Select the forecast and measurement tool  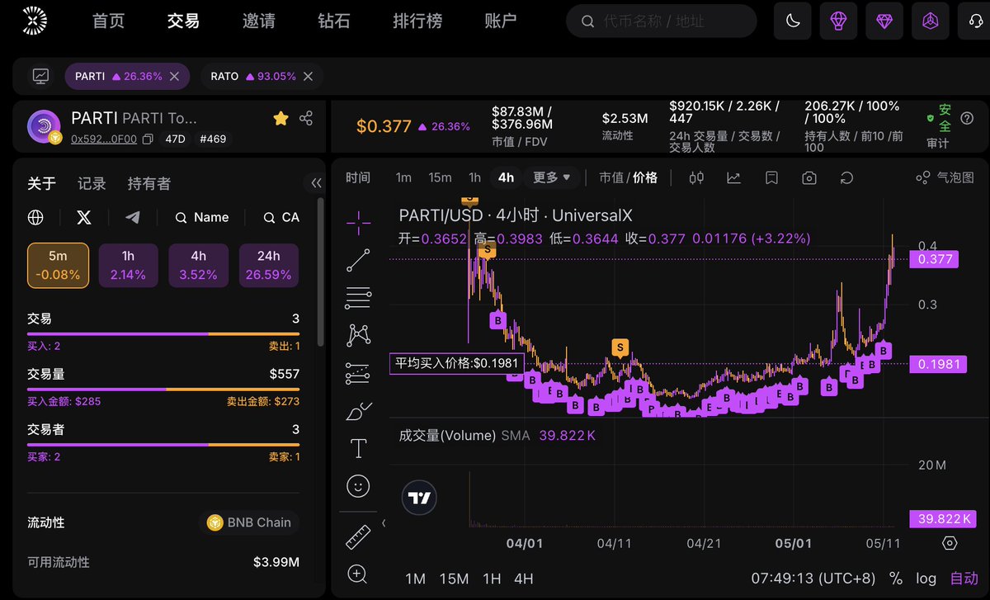(x=358, y=373)
